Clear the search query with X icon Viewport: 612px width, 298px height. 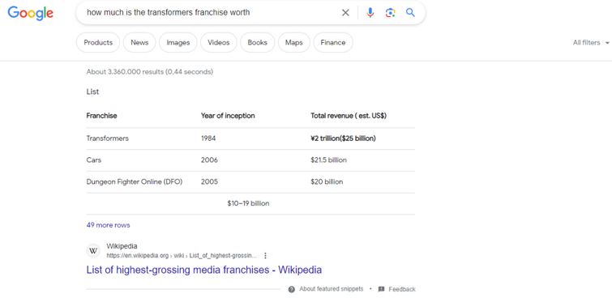[x=345, y=13]
